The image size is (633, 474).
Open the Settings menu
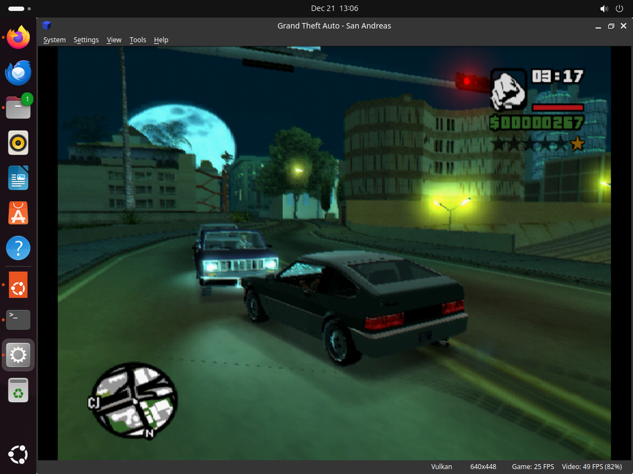pos(86,40)
